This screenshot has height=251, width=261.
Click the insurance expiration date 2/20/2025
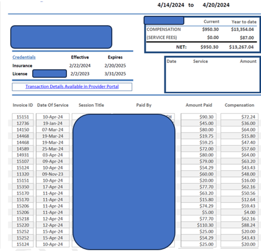(x=115, y=66)
